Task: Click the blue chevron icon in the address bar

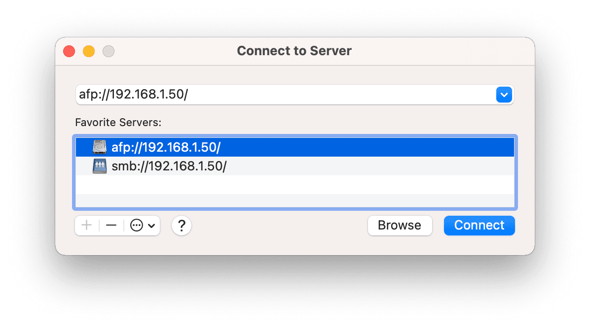Action: coord(504,95)
